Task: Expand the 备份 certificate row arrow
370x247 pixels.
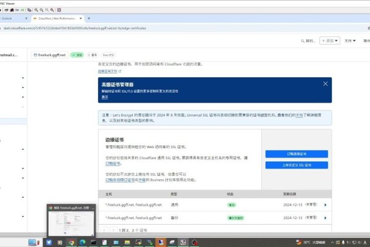Action: 326,218
